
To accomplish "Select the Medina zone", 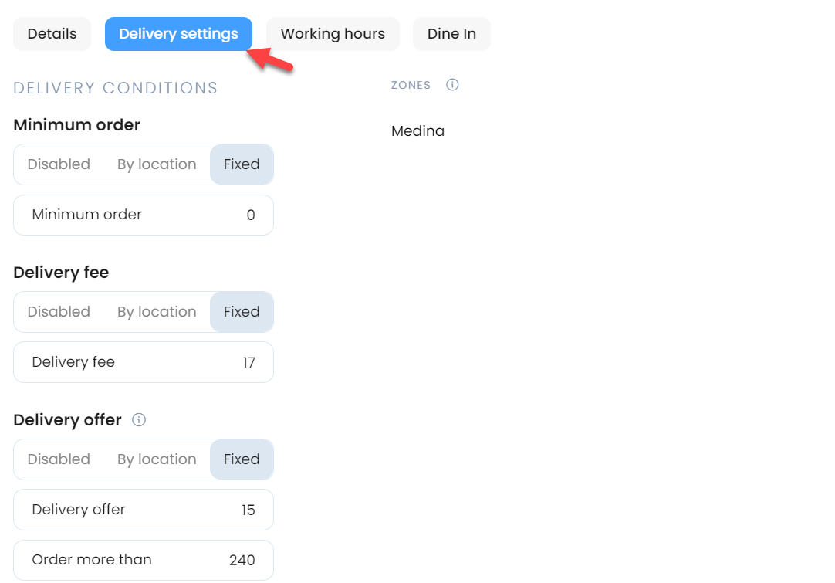I will tap(417, 131).
